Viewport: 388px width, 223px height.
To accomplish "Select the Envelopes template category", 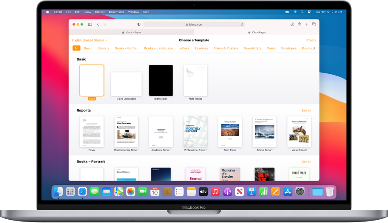I will (288, 48).
